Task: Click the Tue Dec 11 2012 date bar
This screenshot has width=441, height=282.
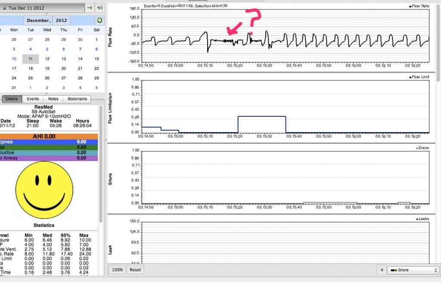Action: pyautogui.click(x=42, y=8)
